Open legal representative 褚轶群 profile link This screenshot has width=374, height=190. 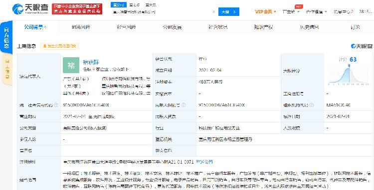click(x=91, y=62)
